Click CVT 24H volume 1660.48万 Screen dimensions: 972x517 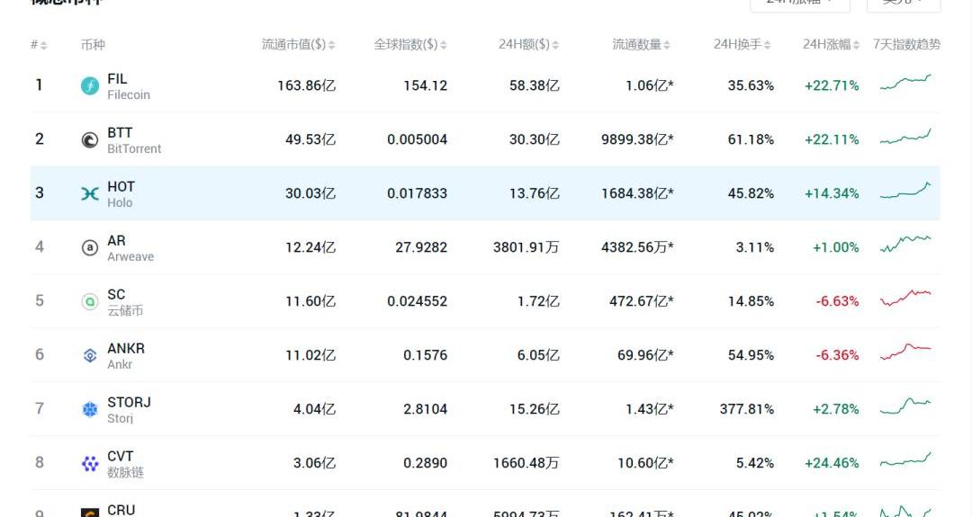click(526, 463)
